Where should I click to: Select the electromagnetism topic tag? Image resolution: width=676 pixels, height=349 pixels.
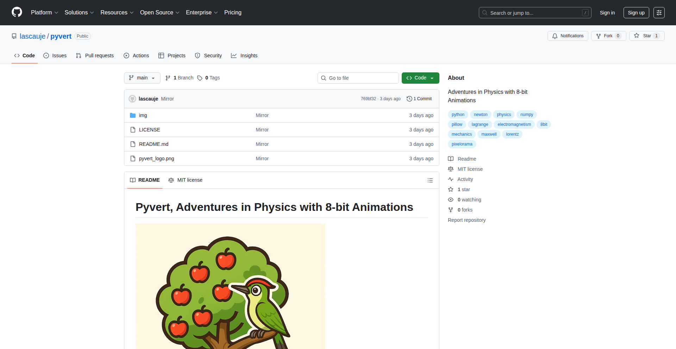514,124
